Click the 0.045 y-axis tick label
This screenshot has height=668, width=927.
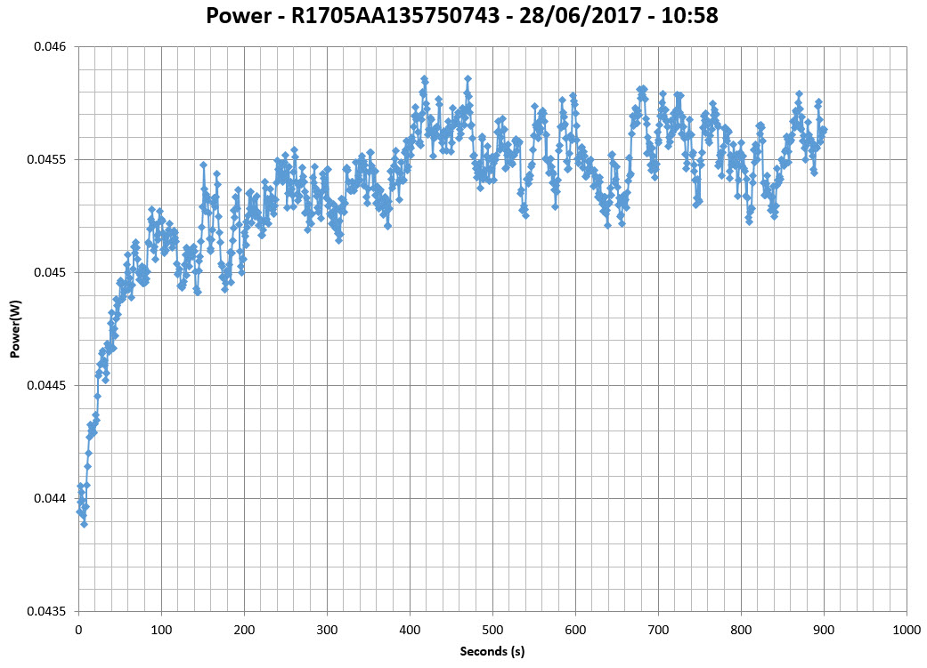point(53,272)
